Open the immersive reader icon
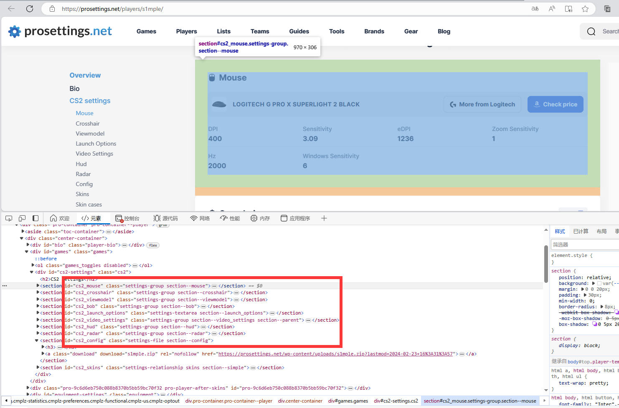Viewport: 619px width, 408px height. click(568, 8)
